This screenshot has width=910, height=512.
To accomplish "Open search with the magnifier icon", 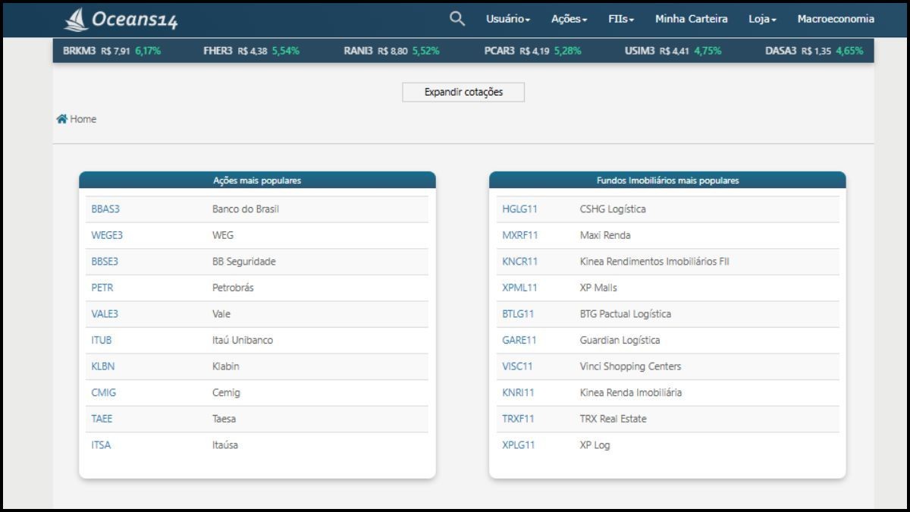I will [457, 19].
